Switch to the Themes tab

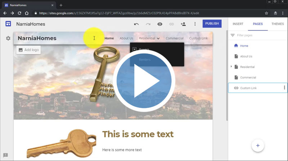[x=278, y=24]
